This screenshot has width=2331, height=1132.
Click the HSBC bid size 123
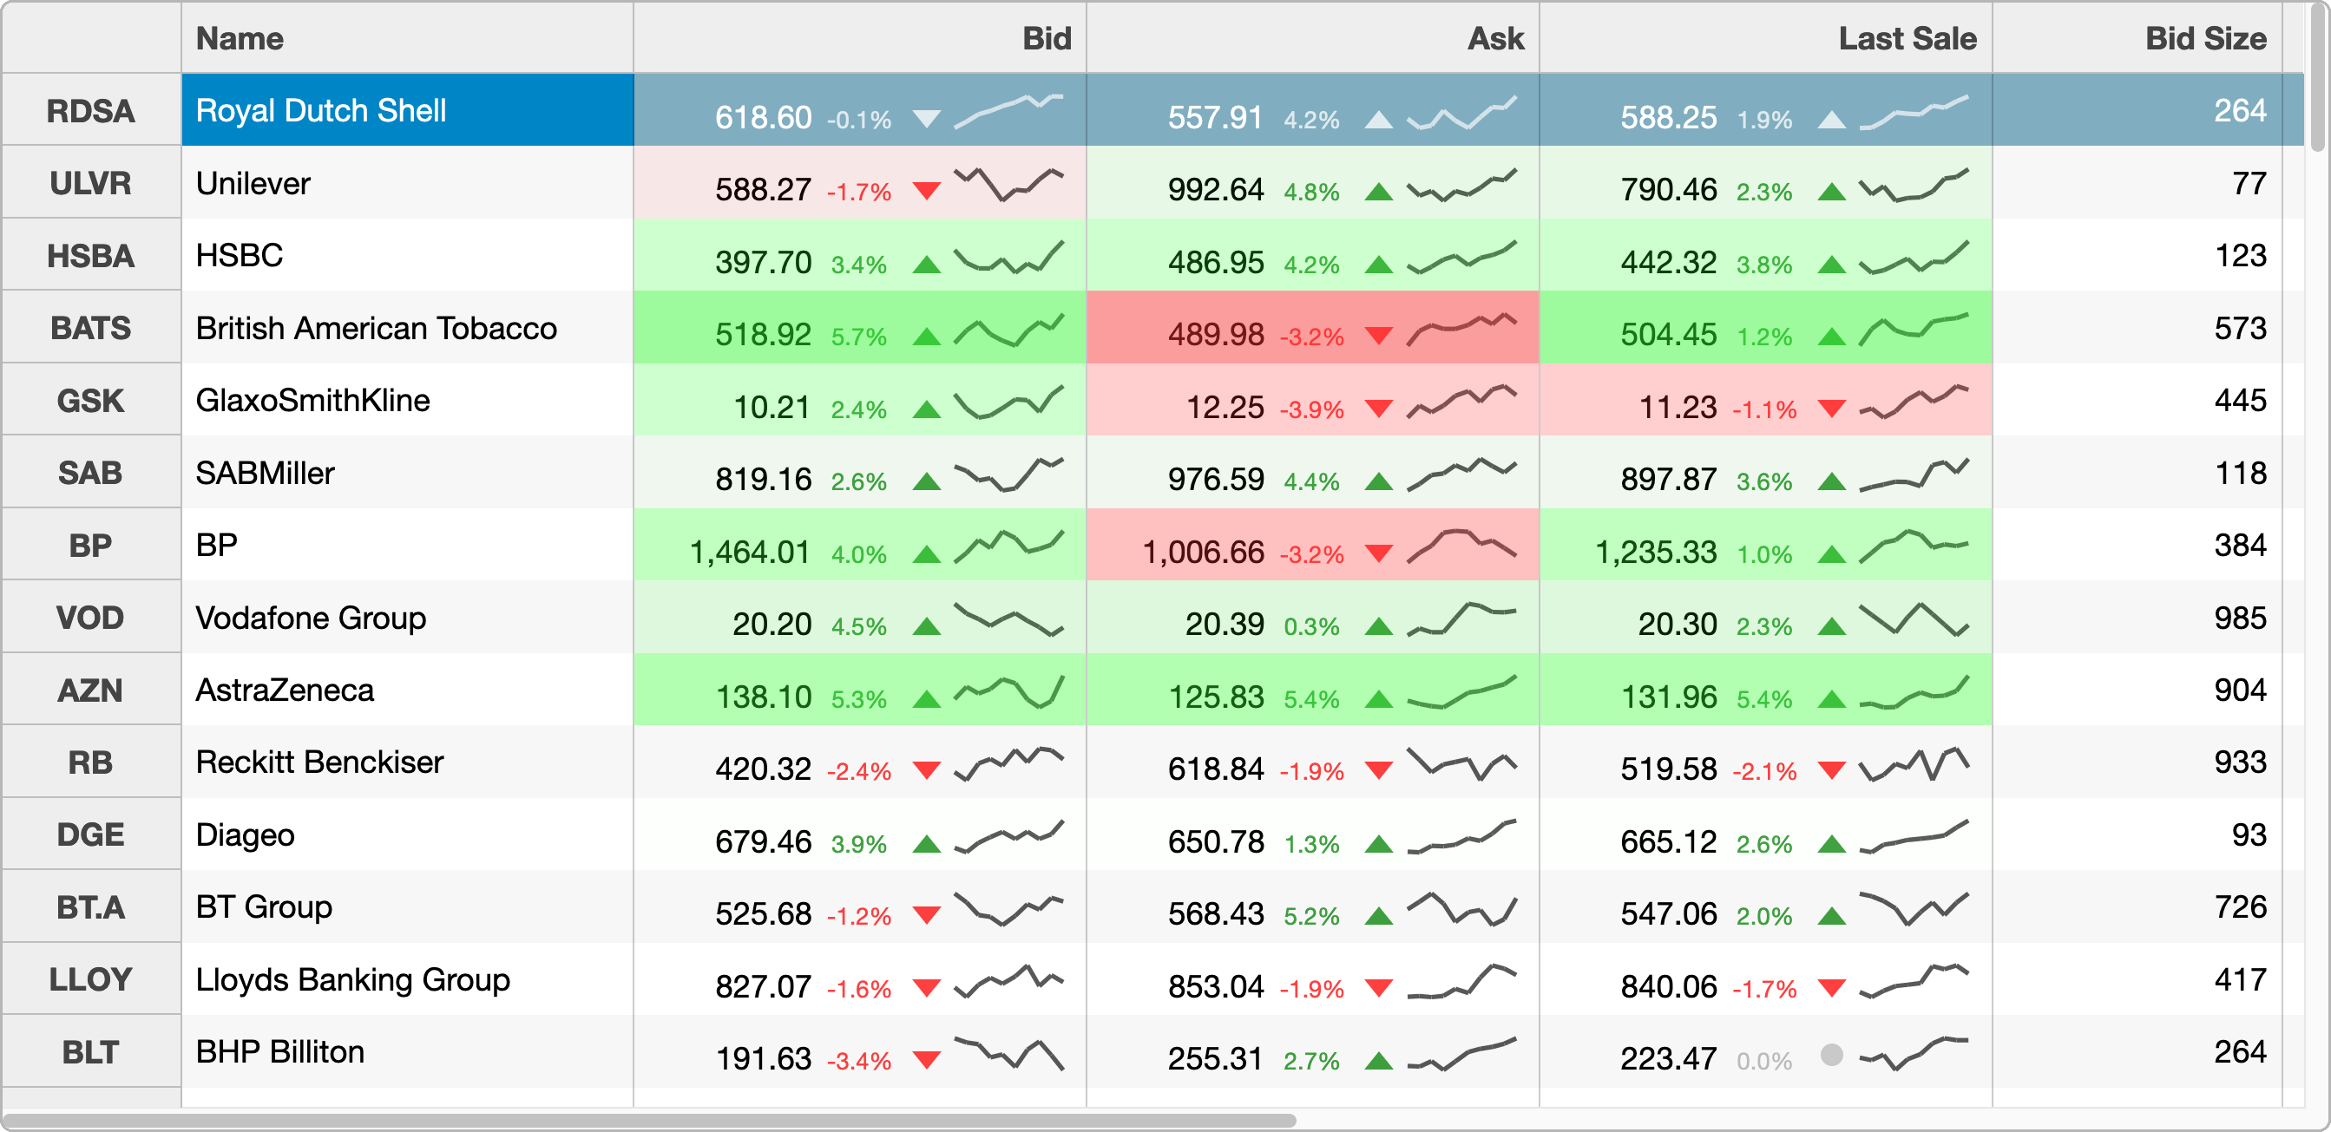2240,256
